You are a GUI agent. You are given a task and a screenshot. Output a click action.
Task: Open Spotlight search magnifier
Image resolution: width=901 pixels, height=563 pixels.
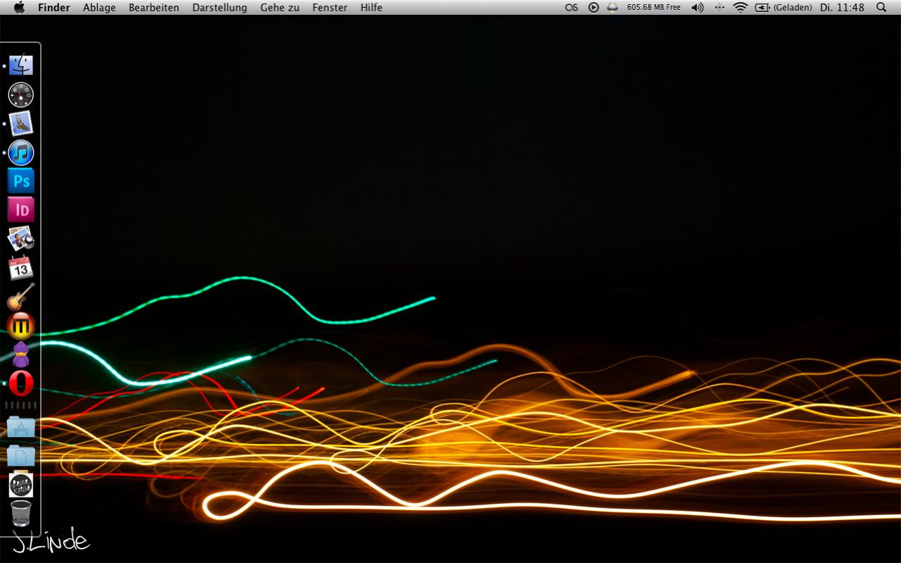click(881, 7)
